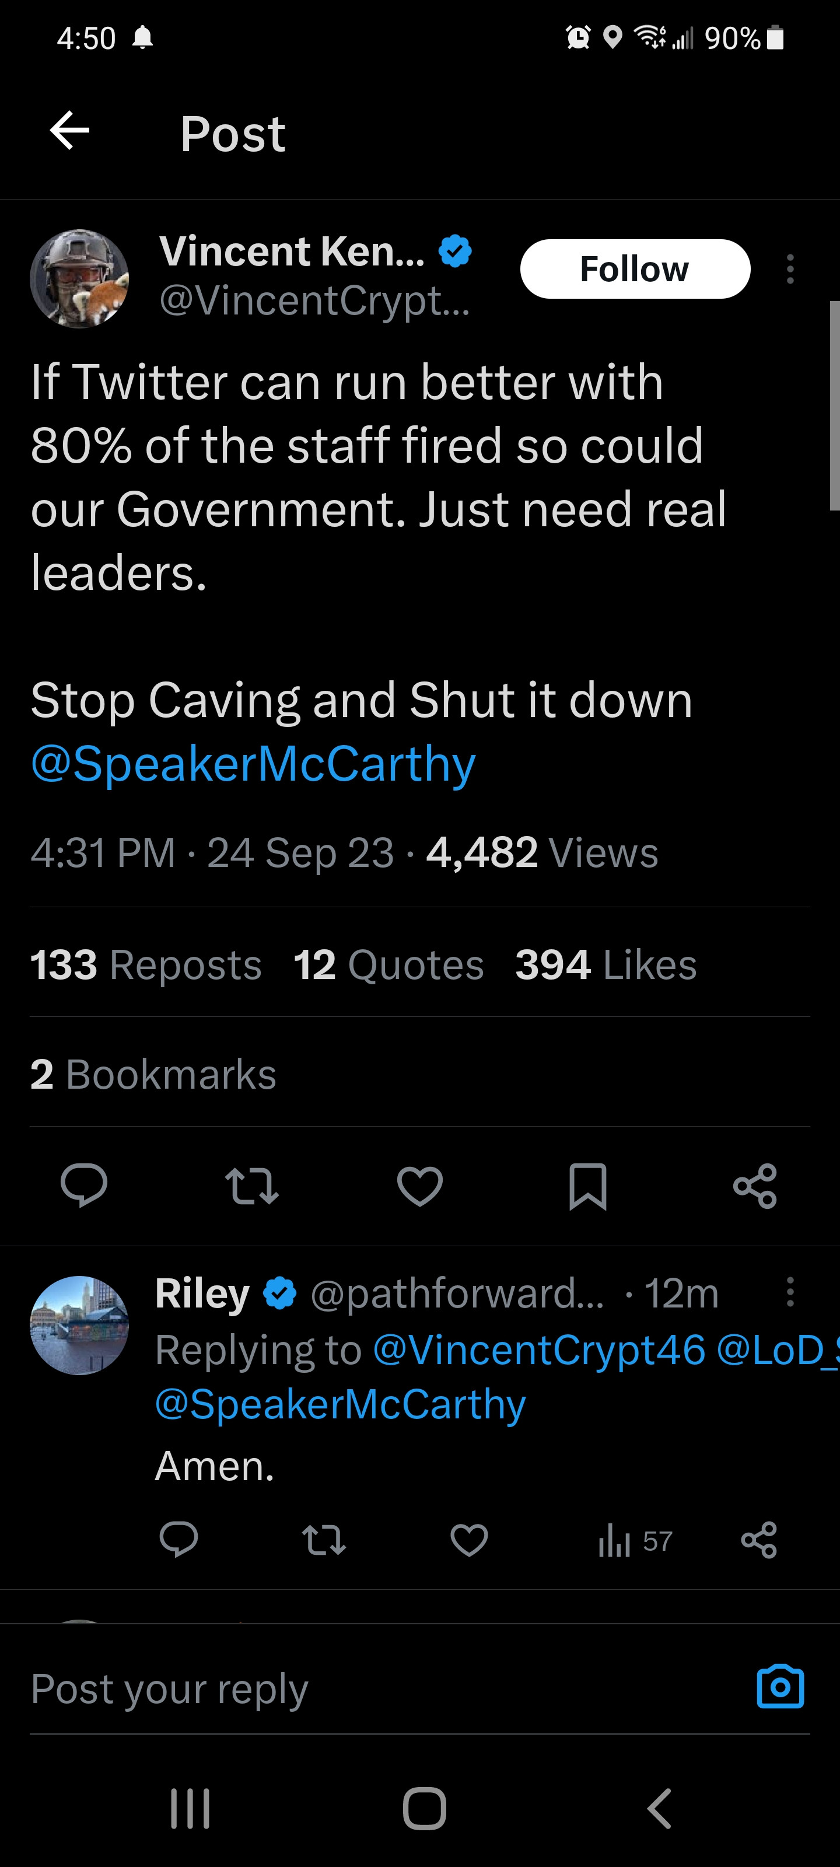Repost the main post
Screen dimensions: 840x1867
click(251, 1186)
